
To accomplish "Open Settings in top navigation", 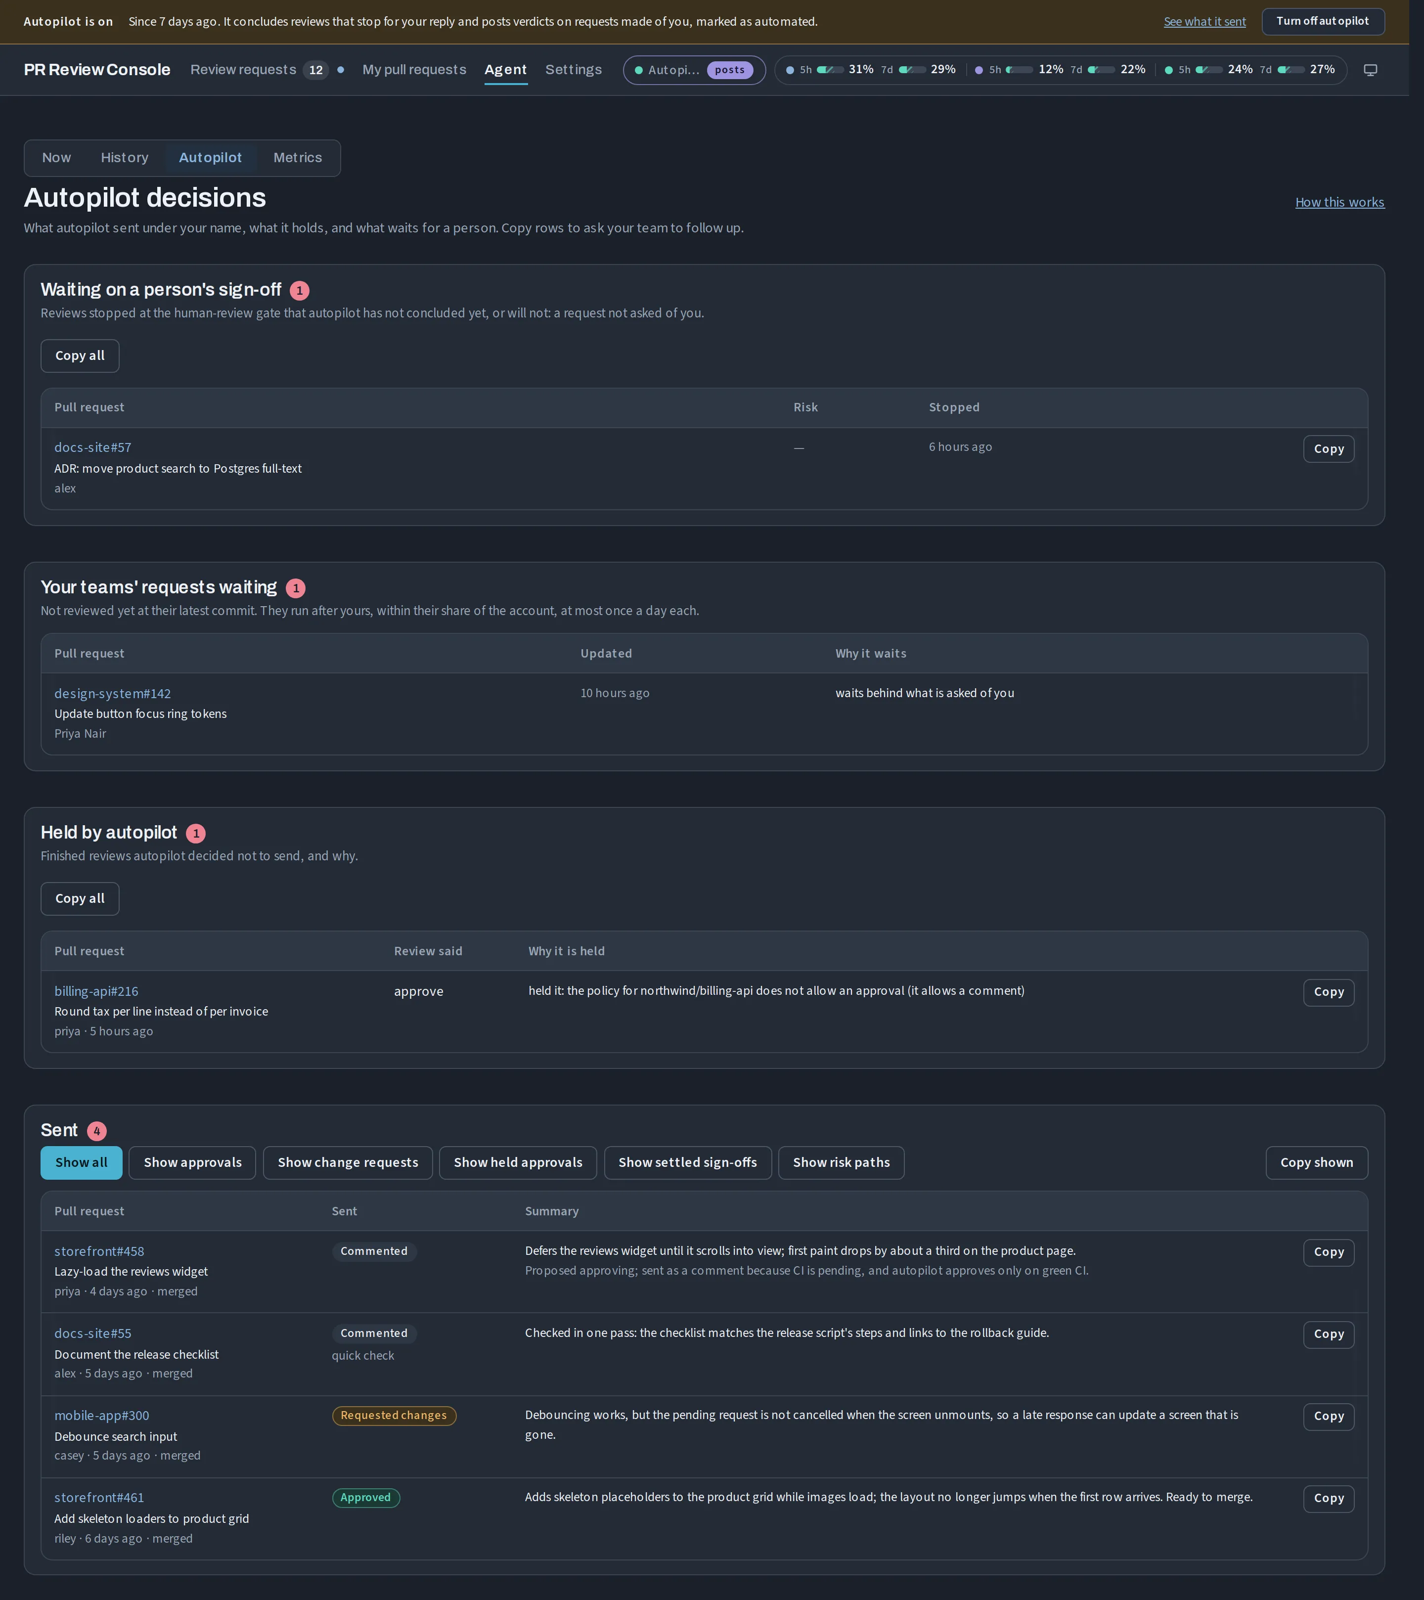I will click(x=574, y=70).
